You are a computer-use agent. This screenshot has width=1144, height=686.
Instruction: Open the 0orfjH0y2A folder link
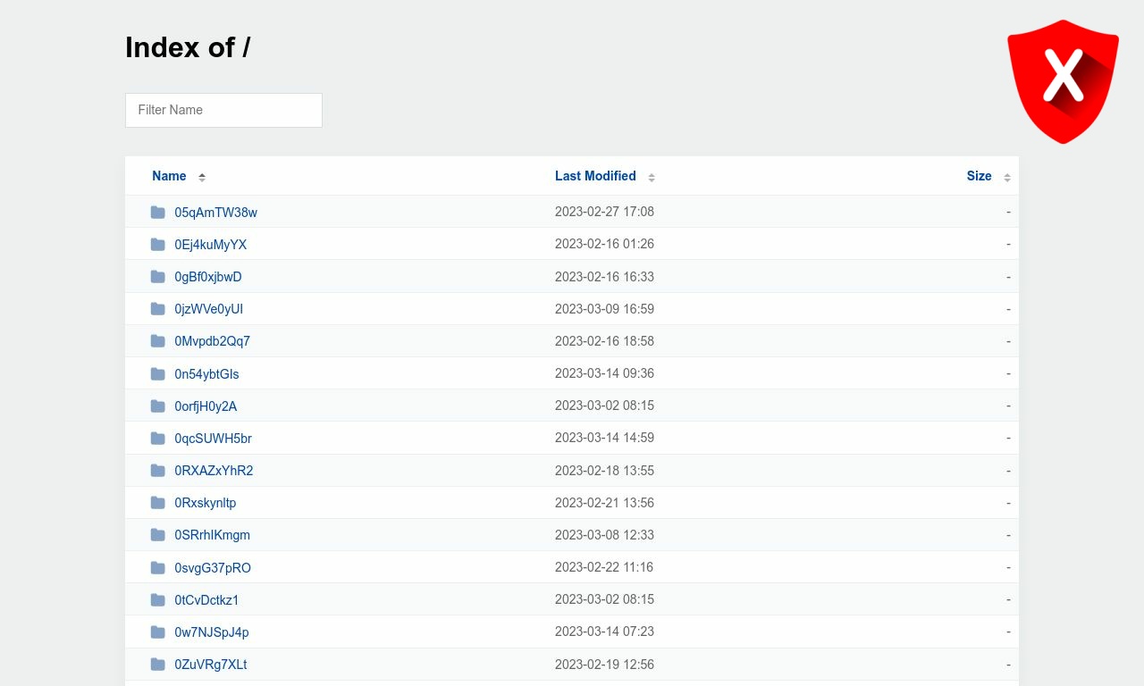pos(206,406)
